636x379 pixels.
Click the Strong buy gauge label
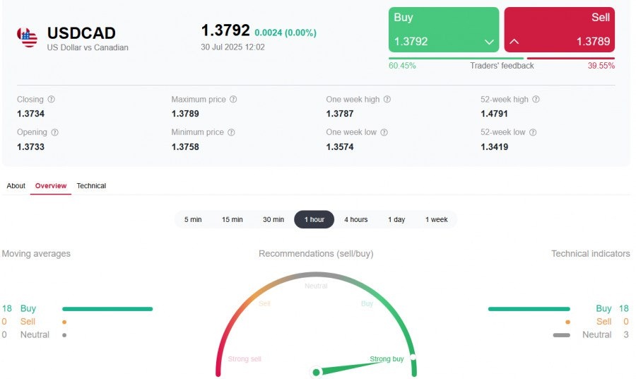[387, 358]
